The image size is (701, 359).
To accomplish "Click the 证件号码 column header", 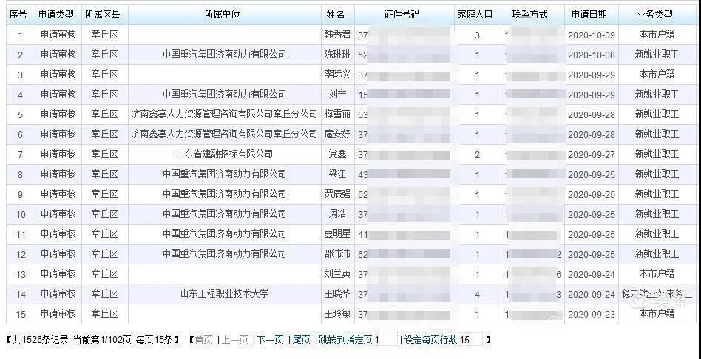I will [x=403, y=14].
